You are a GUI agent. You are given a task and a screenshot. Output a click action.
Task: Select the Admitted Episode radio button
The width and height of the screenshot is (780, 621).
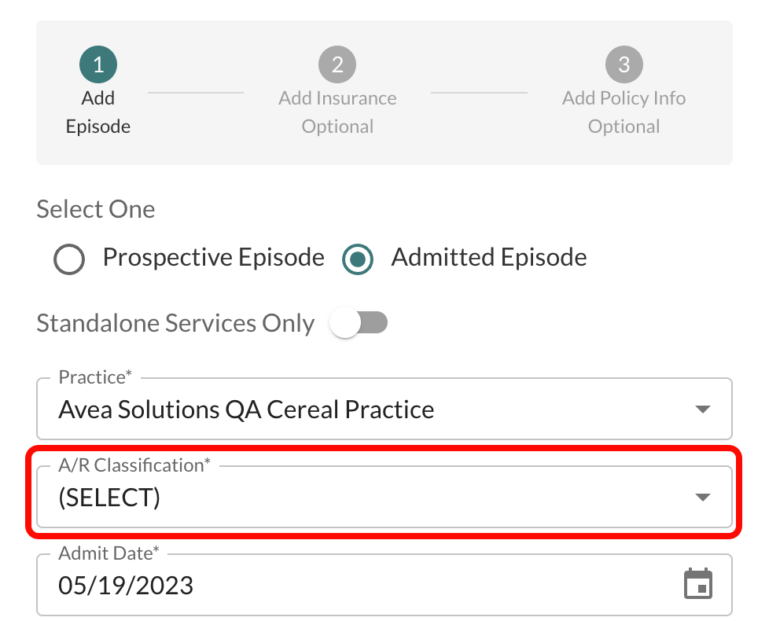click(356, 259)
